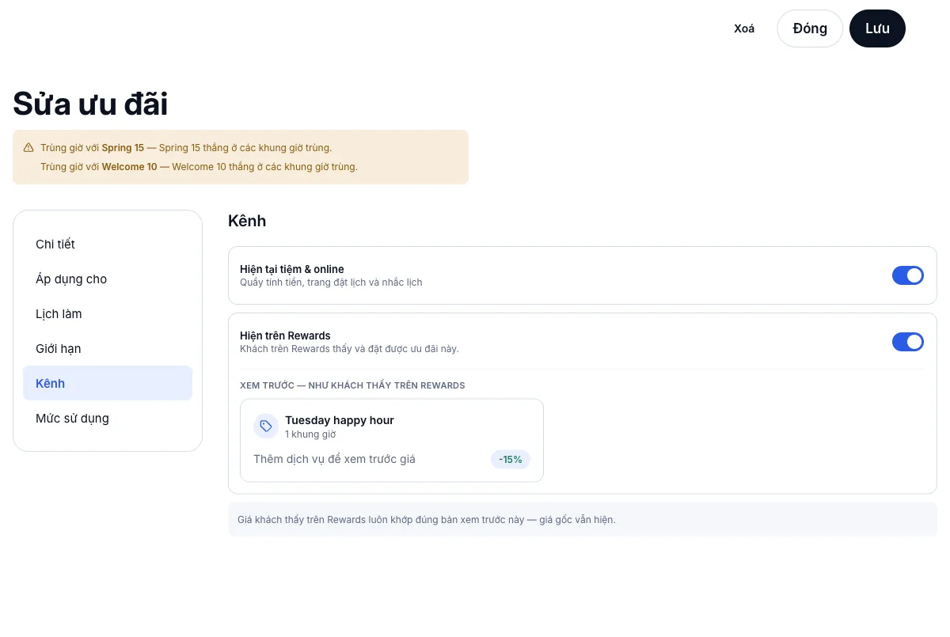This screenshot has height=637, width=950.
Task: Click the warning triangle icon in overlap notice
Action: coord(28,147)
